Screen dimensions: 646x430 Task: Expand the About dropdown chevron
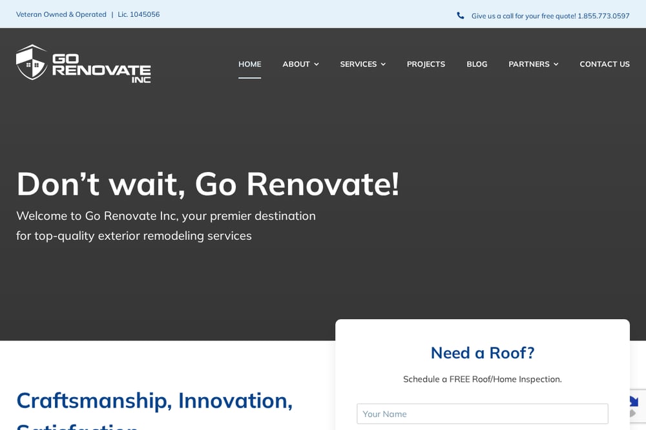click(317, 64)
